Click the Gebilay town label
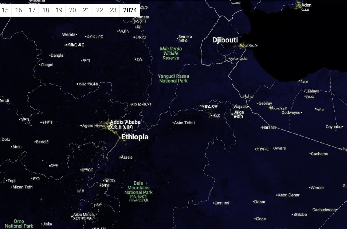This screenshot has height=229, width=347. tap(265, 103)
